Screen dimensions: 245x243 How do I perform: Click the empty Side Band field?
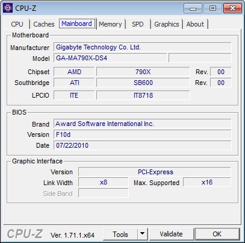(104, 193)
